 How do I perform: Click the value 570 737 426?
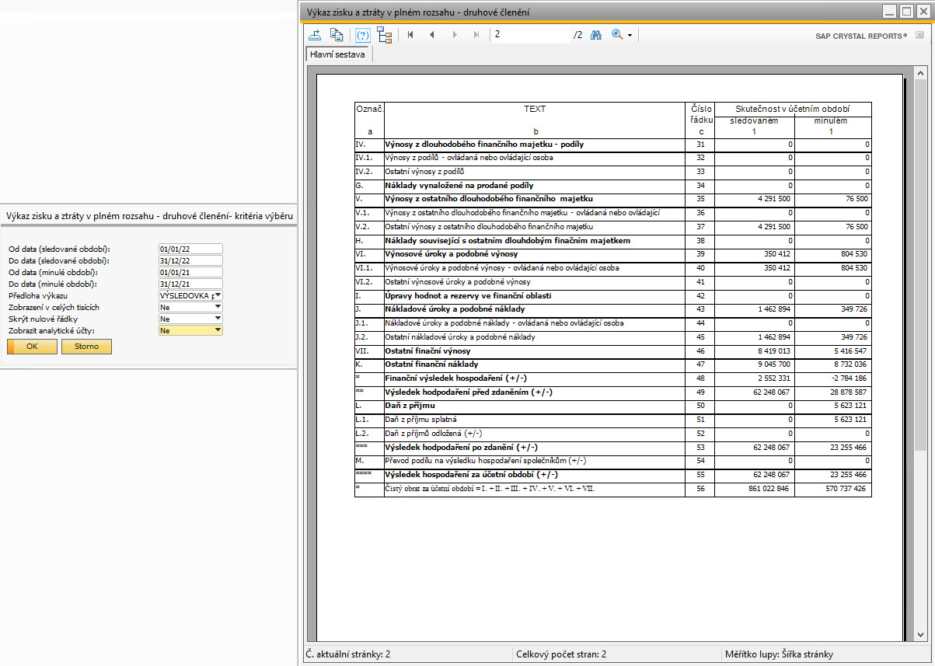(x=846, y=489)
